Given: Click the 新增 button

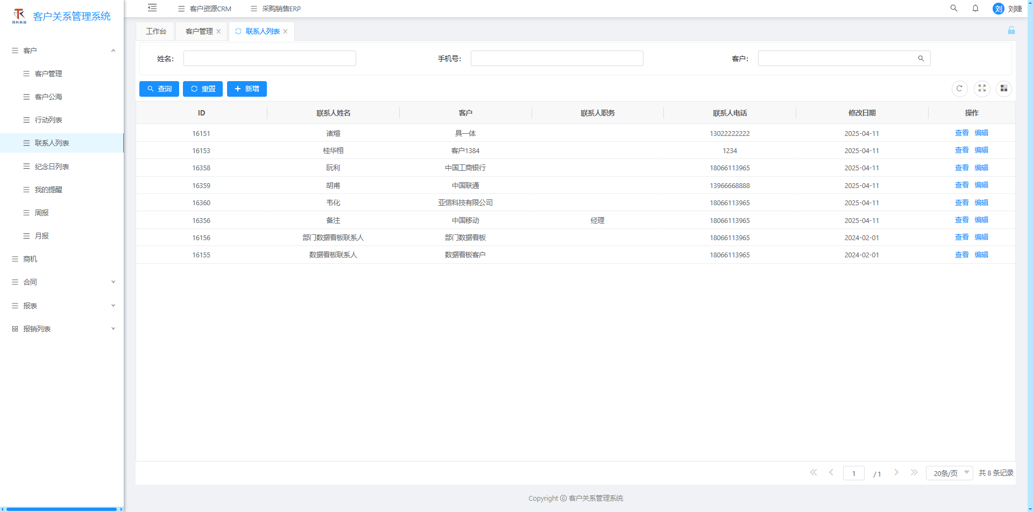Looking at the screenshot, I should tap(247, 89).
